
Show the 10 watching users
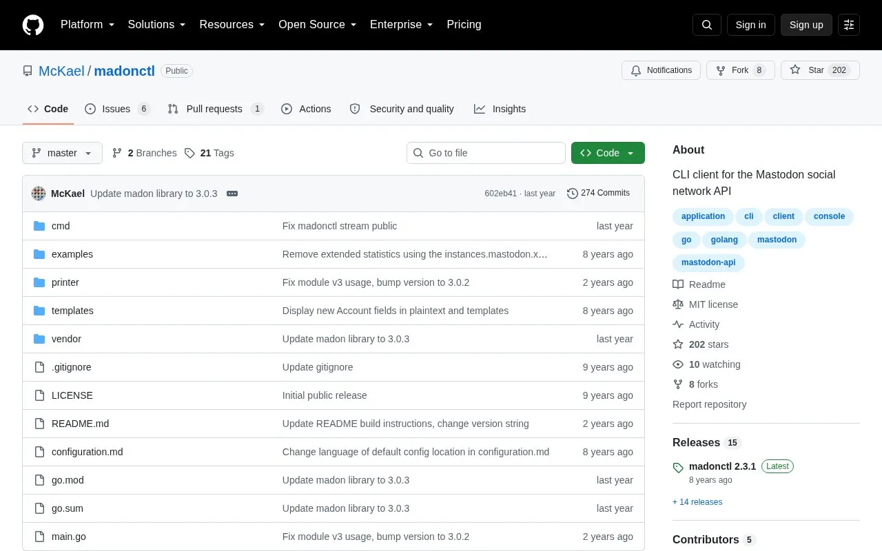[x=707, y=364]
